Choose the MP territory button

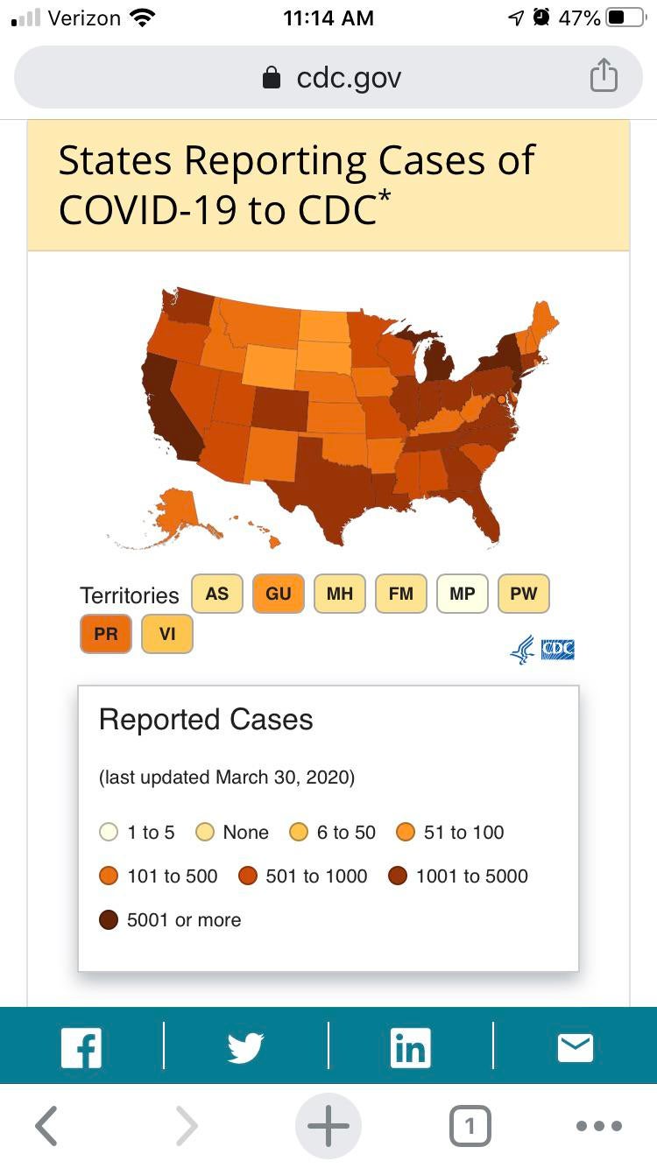pos(463,594)
